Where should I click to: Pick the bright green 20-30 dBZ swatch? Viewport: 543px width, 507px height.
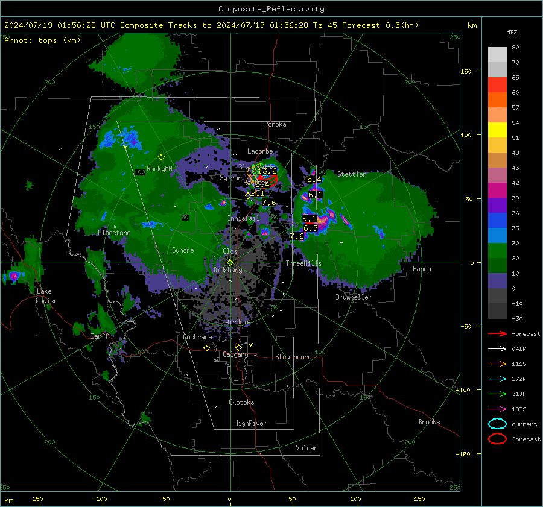(x=497, y=251)
